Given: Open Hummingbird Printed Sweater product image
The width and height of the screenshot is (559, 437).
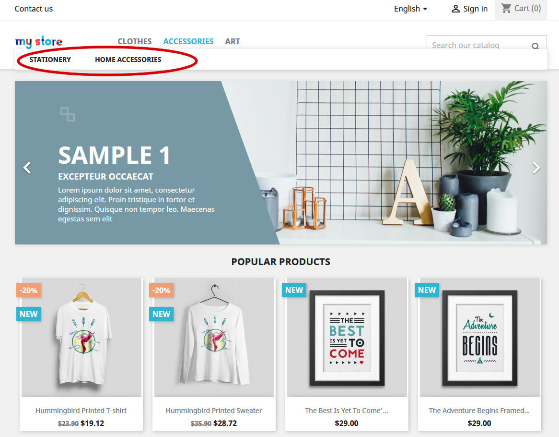Looking at the screenshot, I should coord(214,338).
